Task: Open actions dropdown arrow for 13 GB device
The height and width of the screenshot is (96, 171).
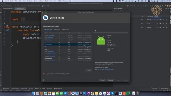Action: click(166, 23)
